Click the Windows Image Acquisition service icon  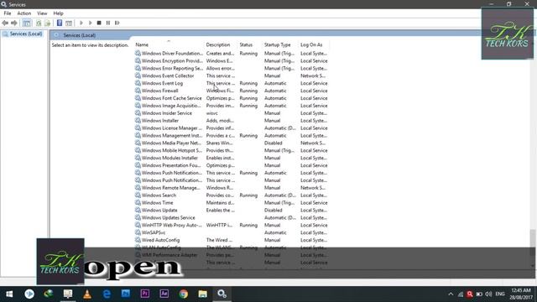138,106
